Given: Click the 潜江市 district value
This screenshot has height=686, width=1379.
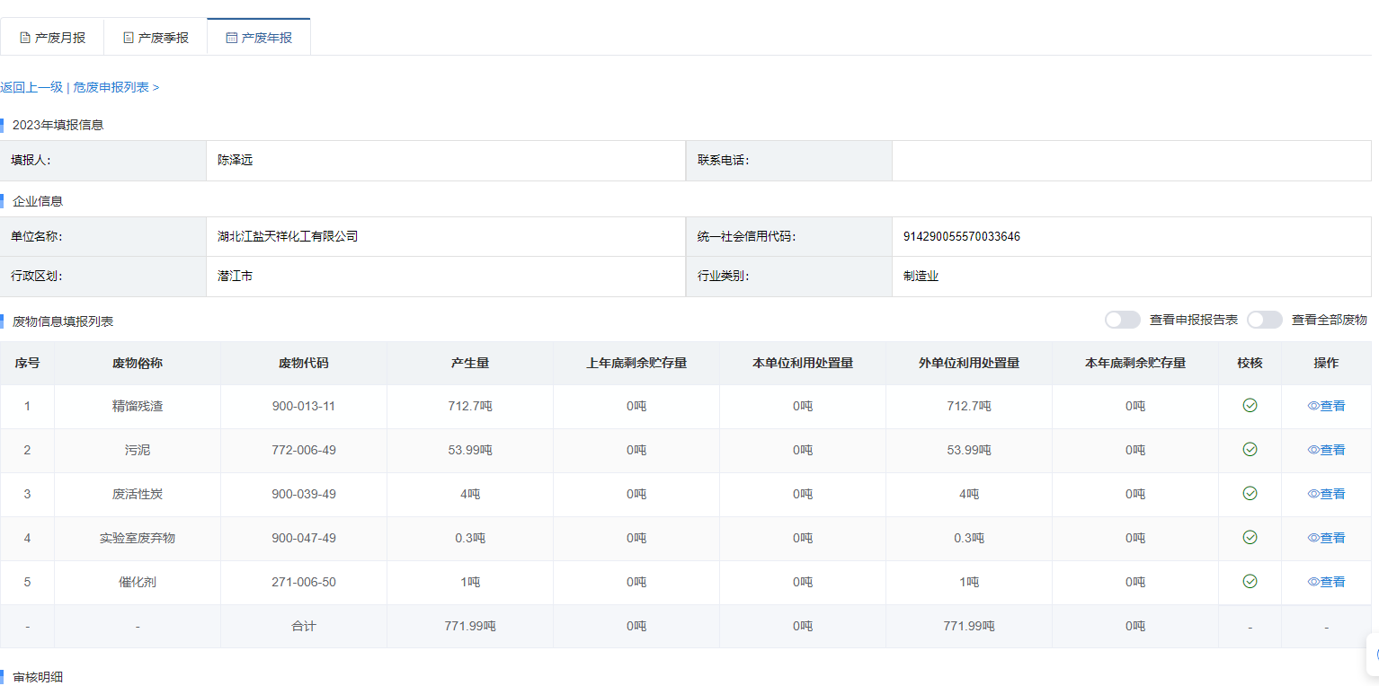Looking at the screenshot, I should pos(236,276).
